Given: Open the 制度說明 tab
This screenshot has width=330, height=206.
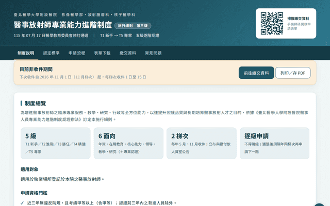Looking at the screenshot, I should (x=26, y=53).
